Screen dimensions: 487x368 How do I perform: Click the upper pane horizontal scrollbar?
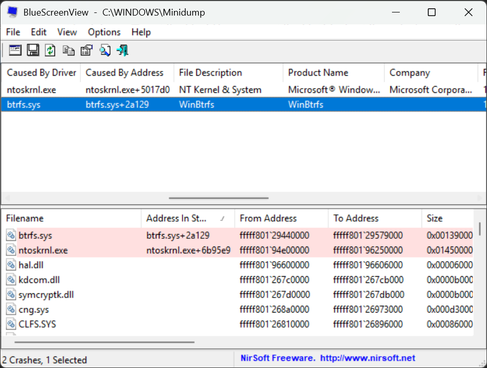219,198
